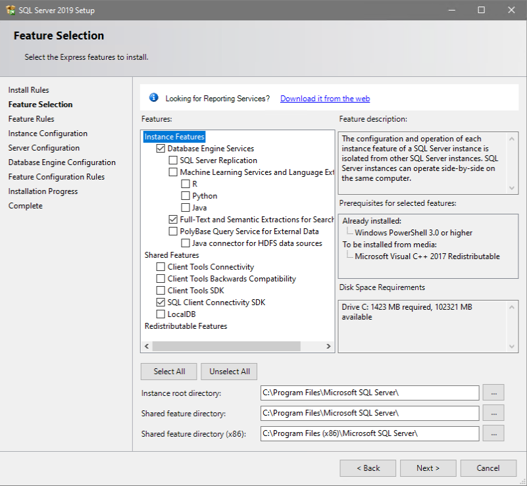The width and height of the screenshot is (527, 486).
Task: Minimize the SQL Server 2019 Setup window
Action: 452,10
